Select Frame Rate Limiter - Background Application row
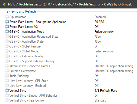This screenshot has height=104, width=137. coord(38,22)
